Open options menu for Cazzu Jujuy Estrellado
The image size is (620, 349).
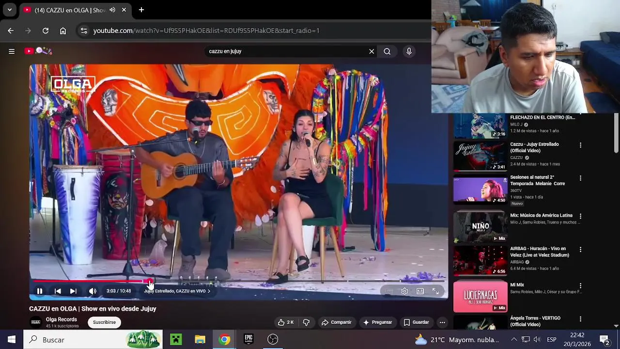point(580,145)
